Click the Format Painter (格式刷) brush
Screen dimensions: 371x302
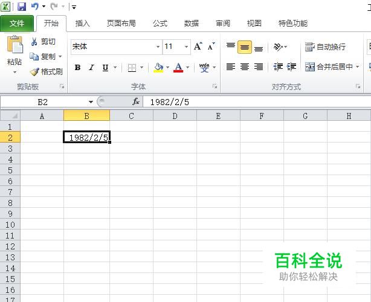[x=47, y=71]
